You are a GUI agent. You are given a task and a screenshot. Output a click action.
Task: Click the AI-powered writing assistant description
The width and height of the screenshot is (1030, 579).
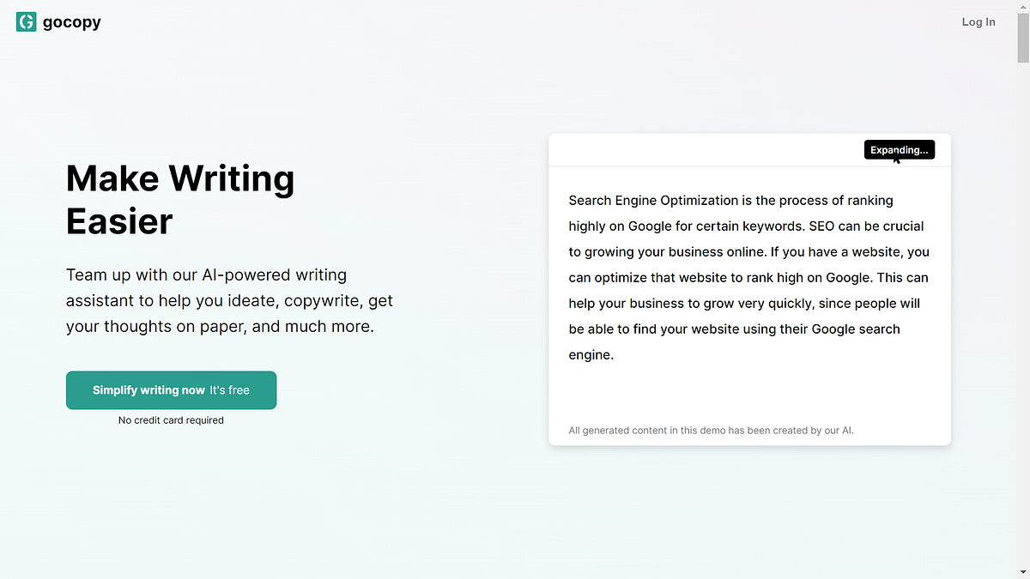click(229, 301)
